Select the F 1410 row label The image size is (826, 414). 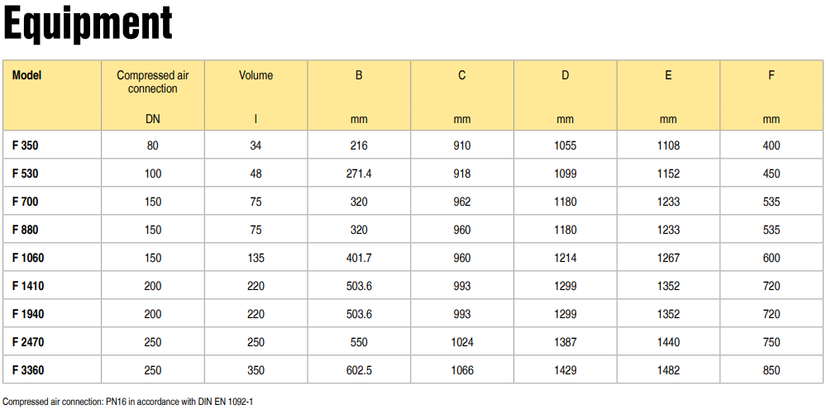tap(28, 286)
